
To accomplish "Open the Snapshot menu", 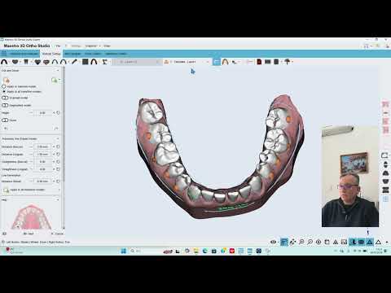I will pos(91,46).
